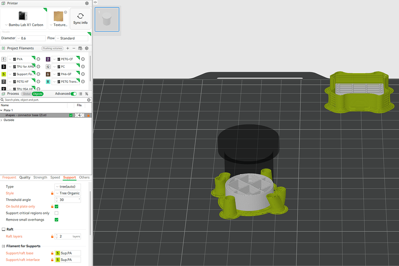
Task: Open Support/raft interface filament selector
Action: point(68,260)
